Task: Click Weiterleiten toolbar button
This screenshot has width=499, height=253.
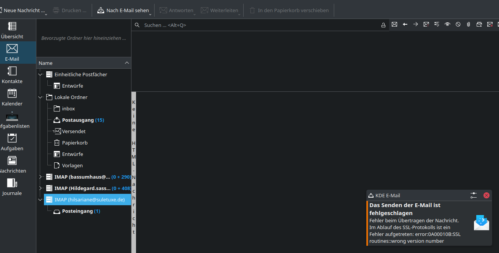Action: 219,10
